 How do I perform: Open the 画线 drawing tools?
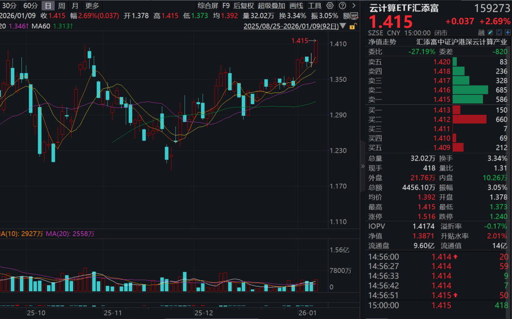point(297,6)
